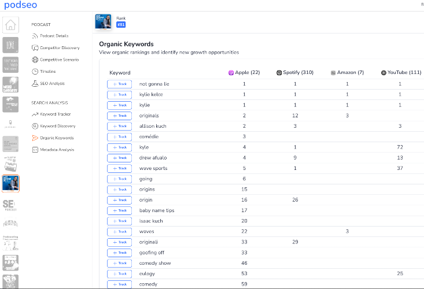Track the keyword "comedy show"

(x=120, y=264)
